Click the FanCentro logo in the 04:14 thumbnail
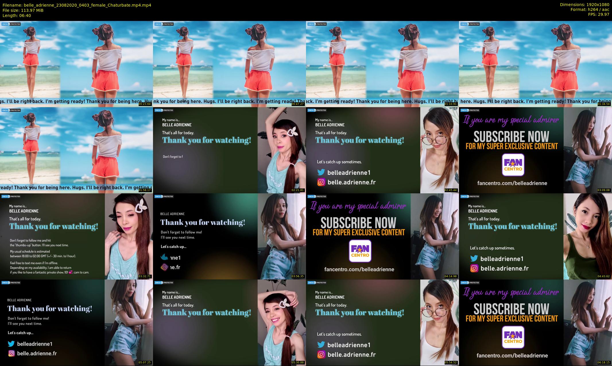The image size is (612, 366). point(360,251)
